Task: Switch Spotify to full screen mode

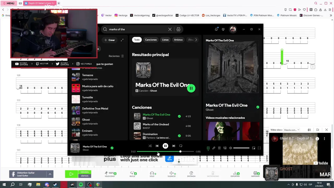Action: (259, 148)
